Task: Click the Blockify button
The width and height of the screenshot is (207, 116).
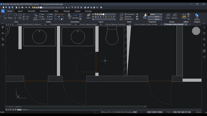Action: point(128,17)
